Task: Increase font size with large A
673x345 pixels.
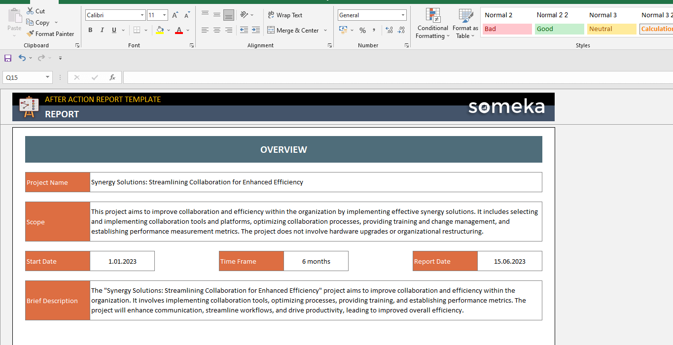Action: 175,15
